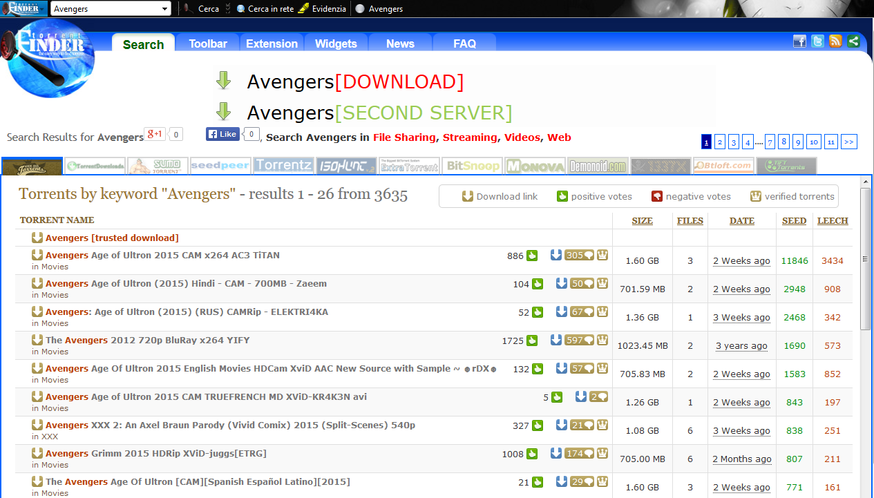Image resolution: width=874 pixels, height=498 pixels.
Task: Open the FAQ tab
Action: (x=464, y=43)
